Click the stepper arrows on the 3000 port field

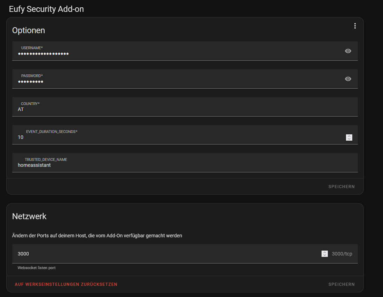coord(324,254)
